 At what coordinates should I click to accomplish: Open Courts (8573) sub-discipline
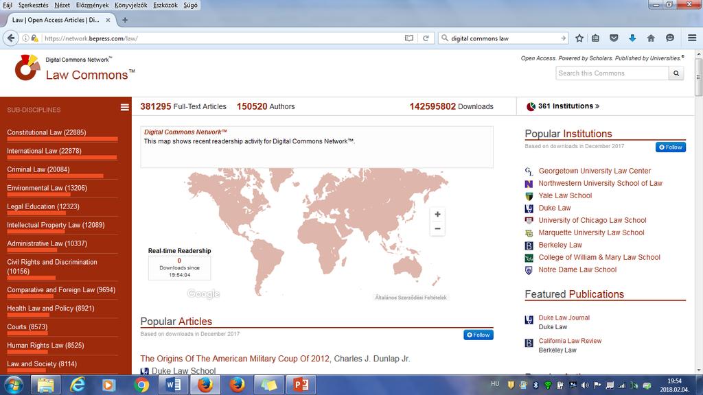tap(27, 327)
